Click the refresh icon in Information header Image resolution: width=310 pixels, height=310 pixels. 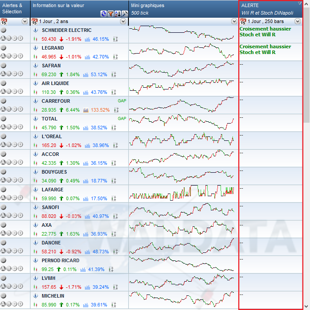click(x=103, y=14)
